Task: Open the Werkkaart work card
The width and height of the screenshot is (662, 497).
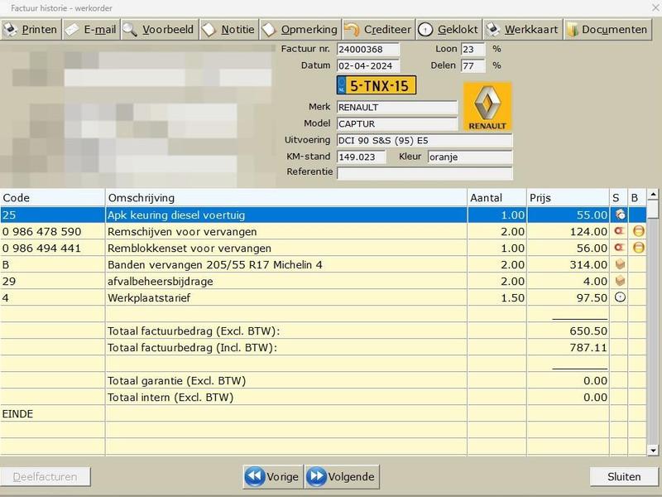Action: tap(522, 30)
